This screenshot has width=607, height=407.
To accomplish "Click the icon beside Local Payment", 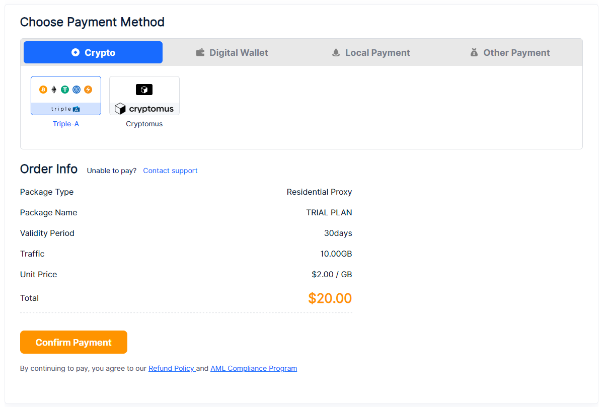I will pos(336,52).
